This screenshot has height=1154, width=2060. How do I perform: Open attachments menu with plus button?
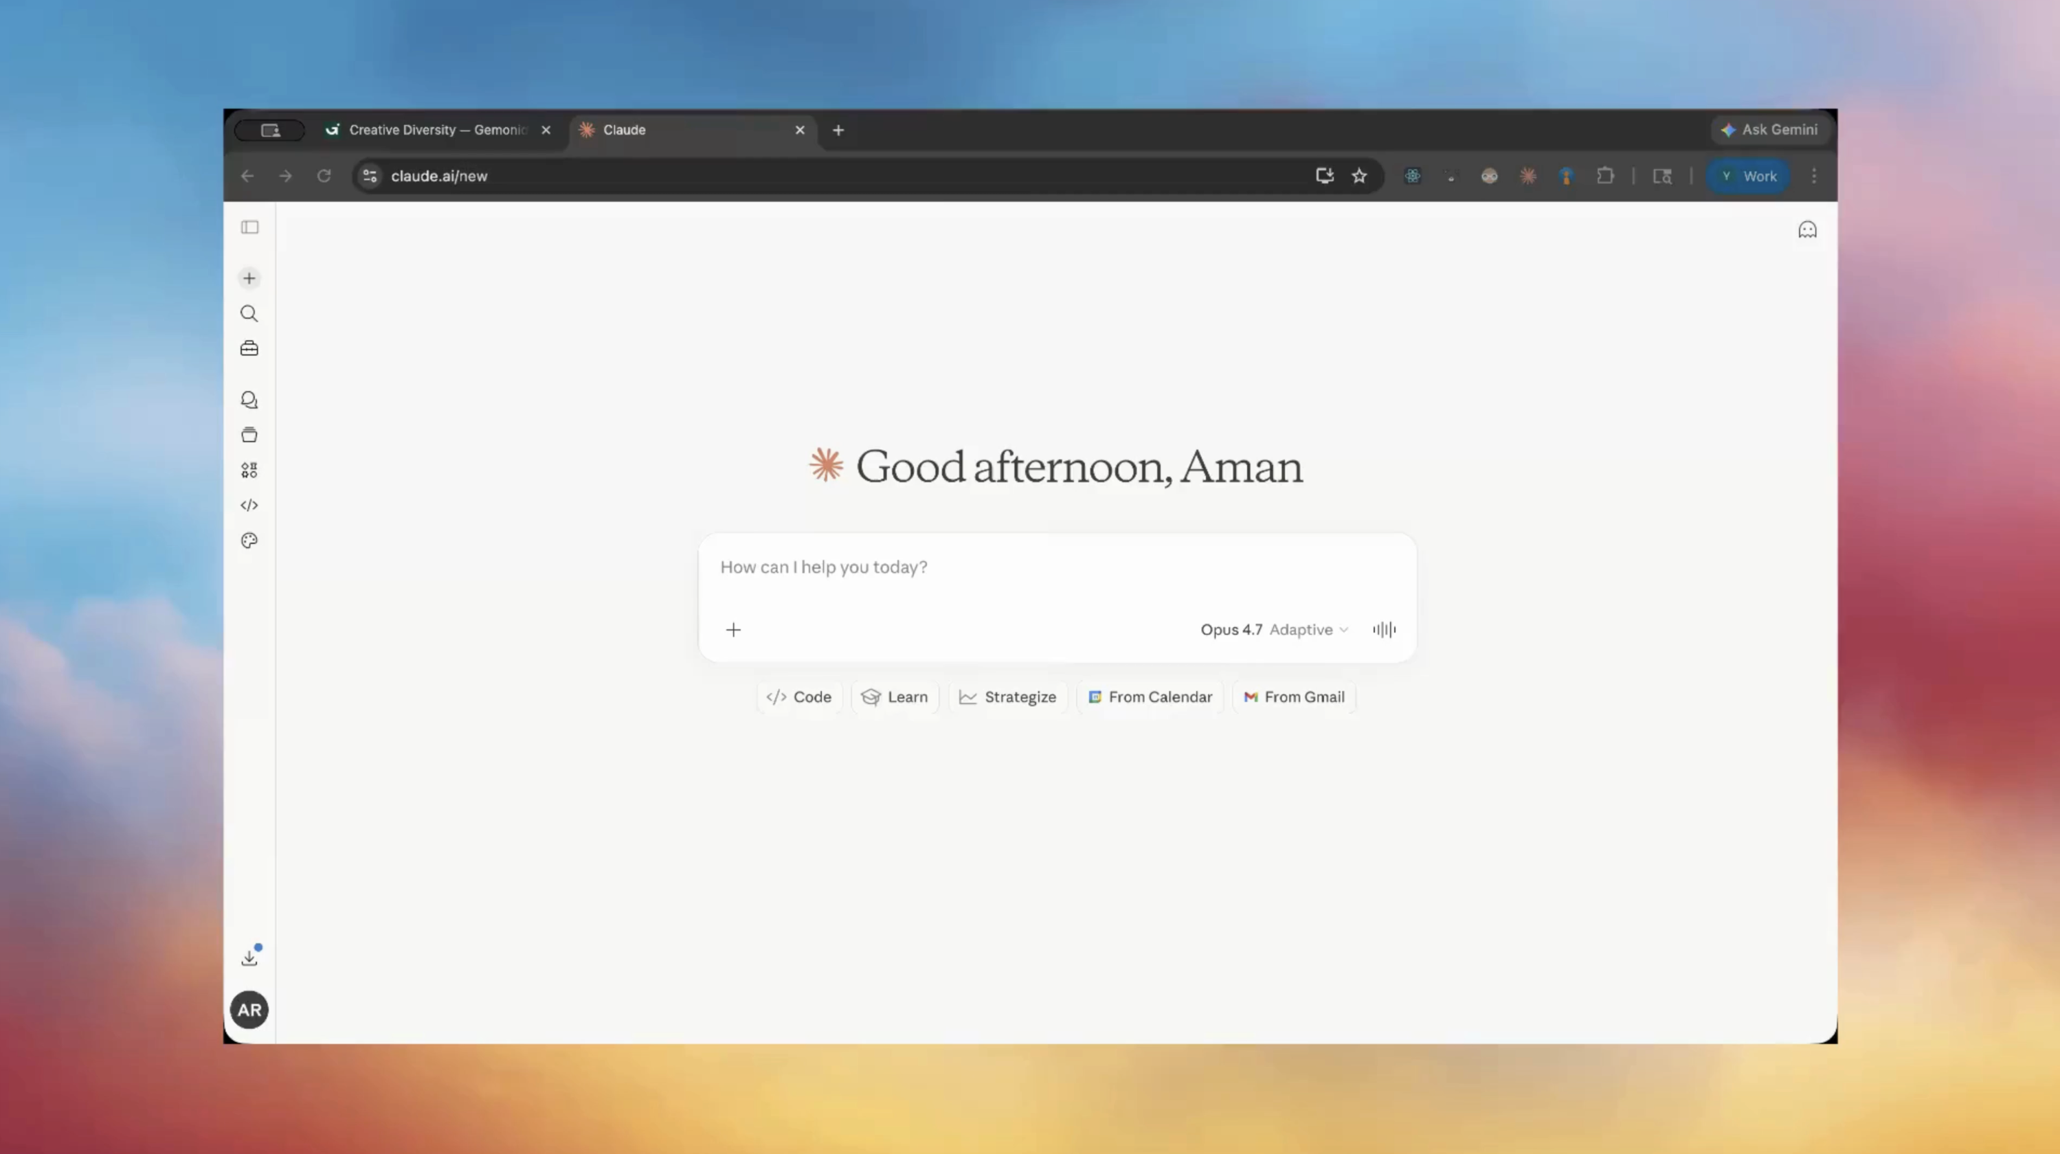[x=733, y=630]
